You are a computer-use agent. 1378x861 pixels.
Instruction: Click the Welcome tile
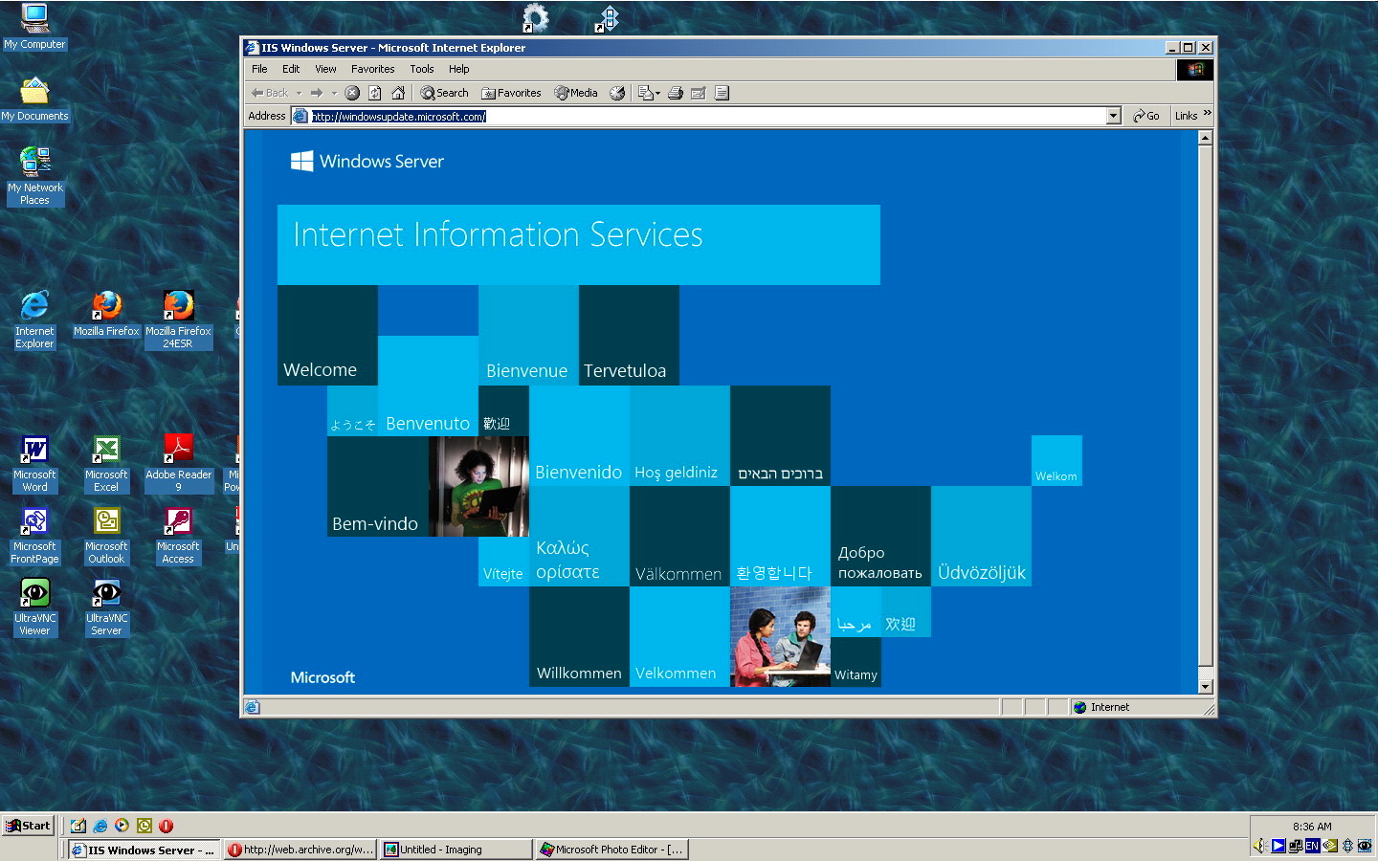pyautogui.click(x=327, y=335)
